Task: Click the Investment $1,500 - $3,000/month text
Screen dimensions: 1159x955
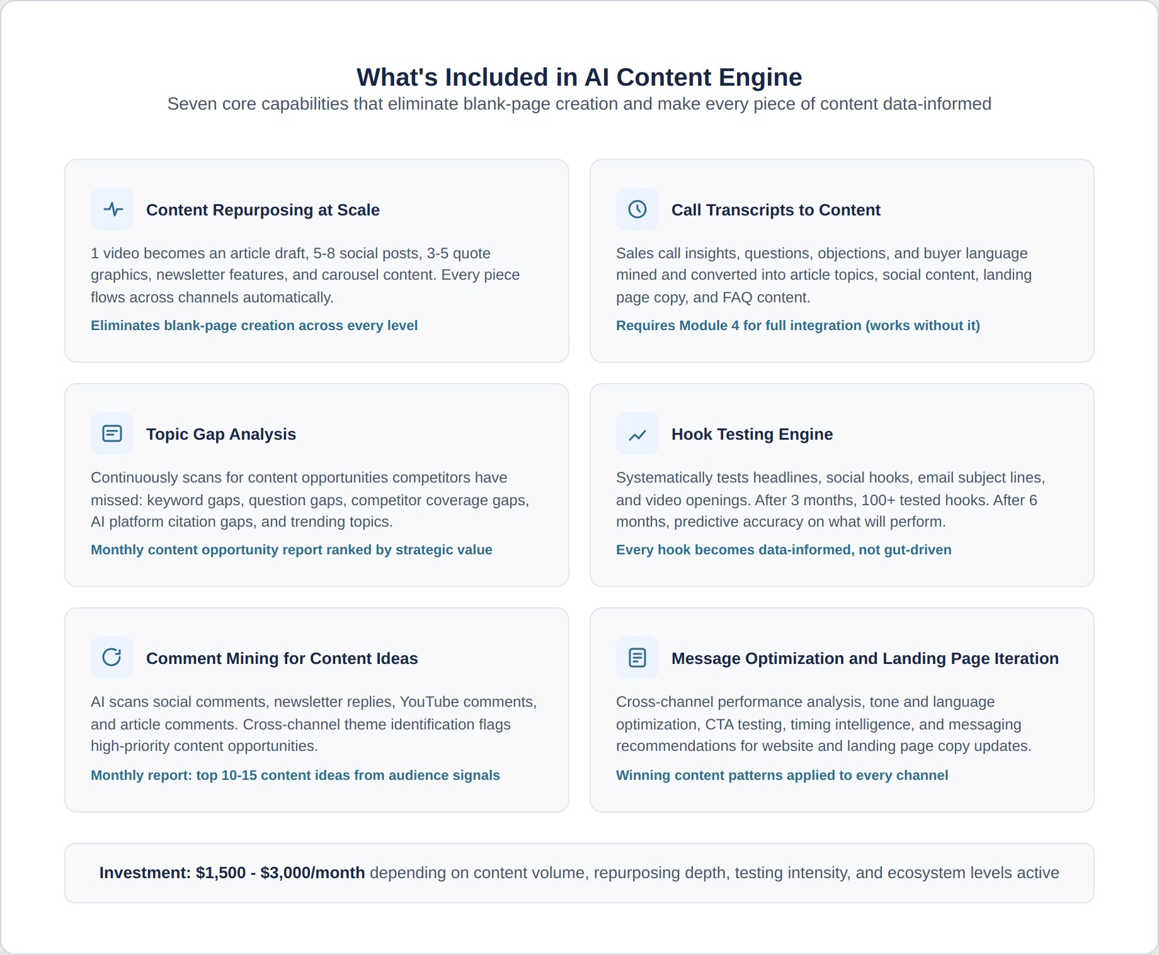Action: point(232,873)
